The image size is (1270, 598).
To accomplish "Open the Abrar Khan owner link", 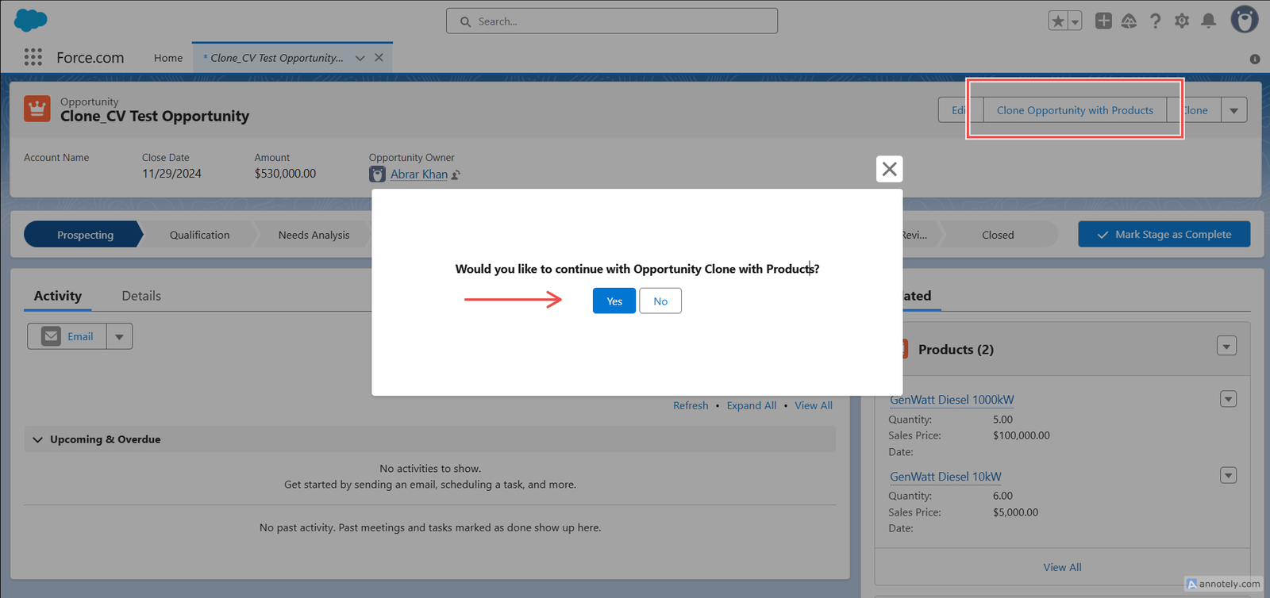I will 419,174.
